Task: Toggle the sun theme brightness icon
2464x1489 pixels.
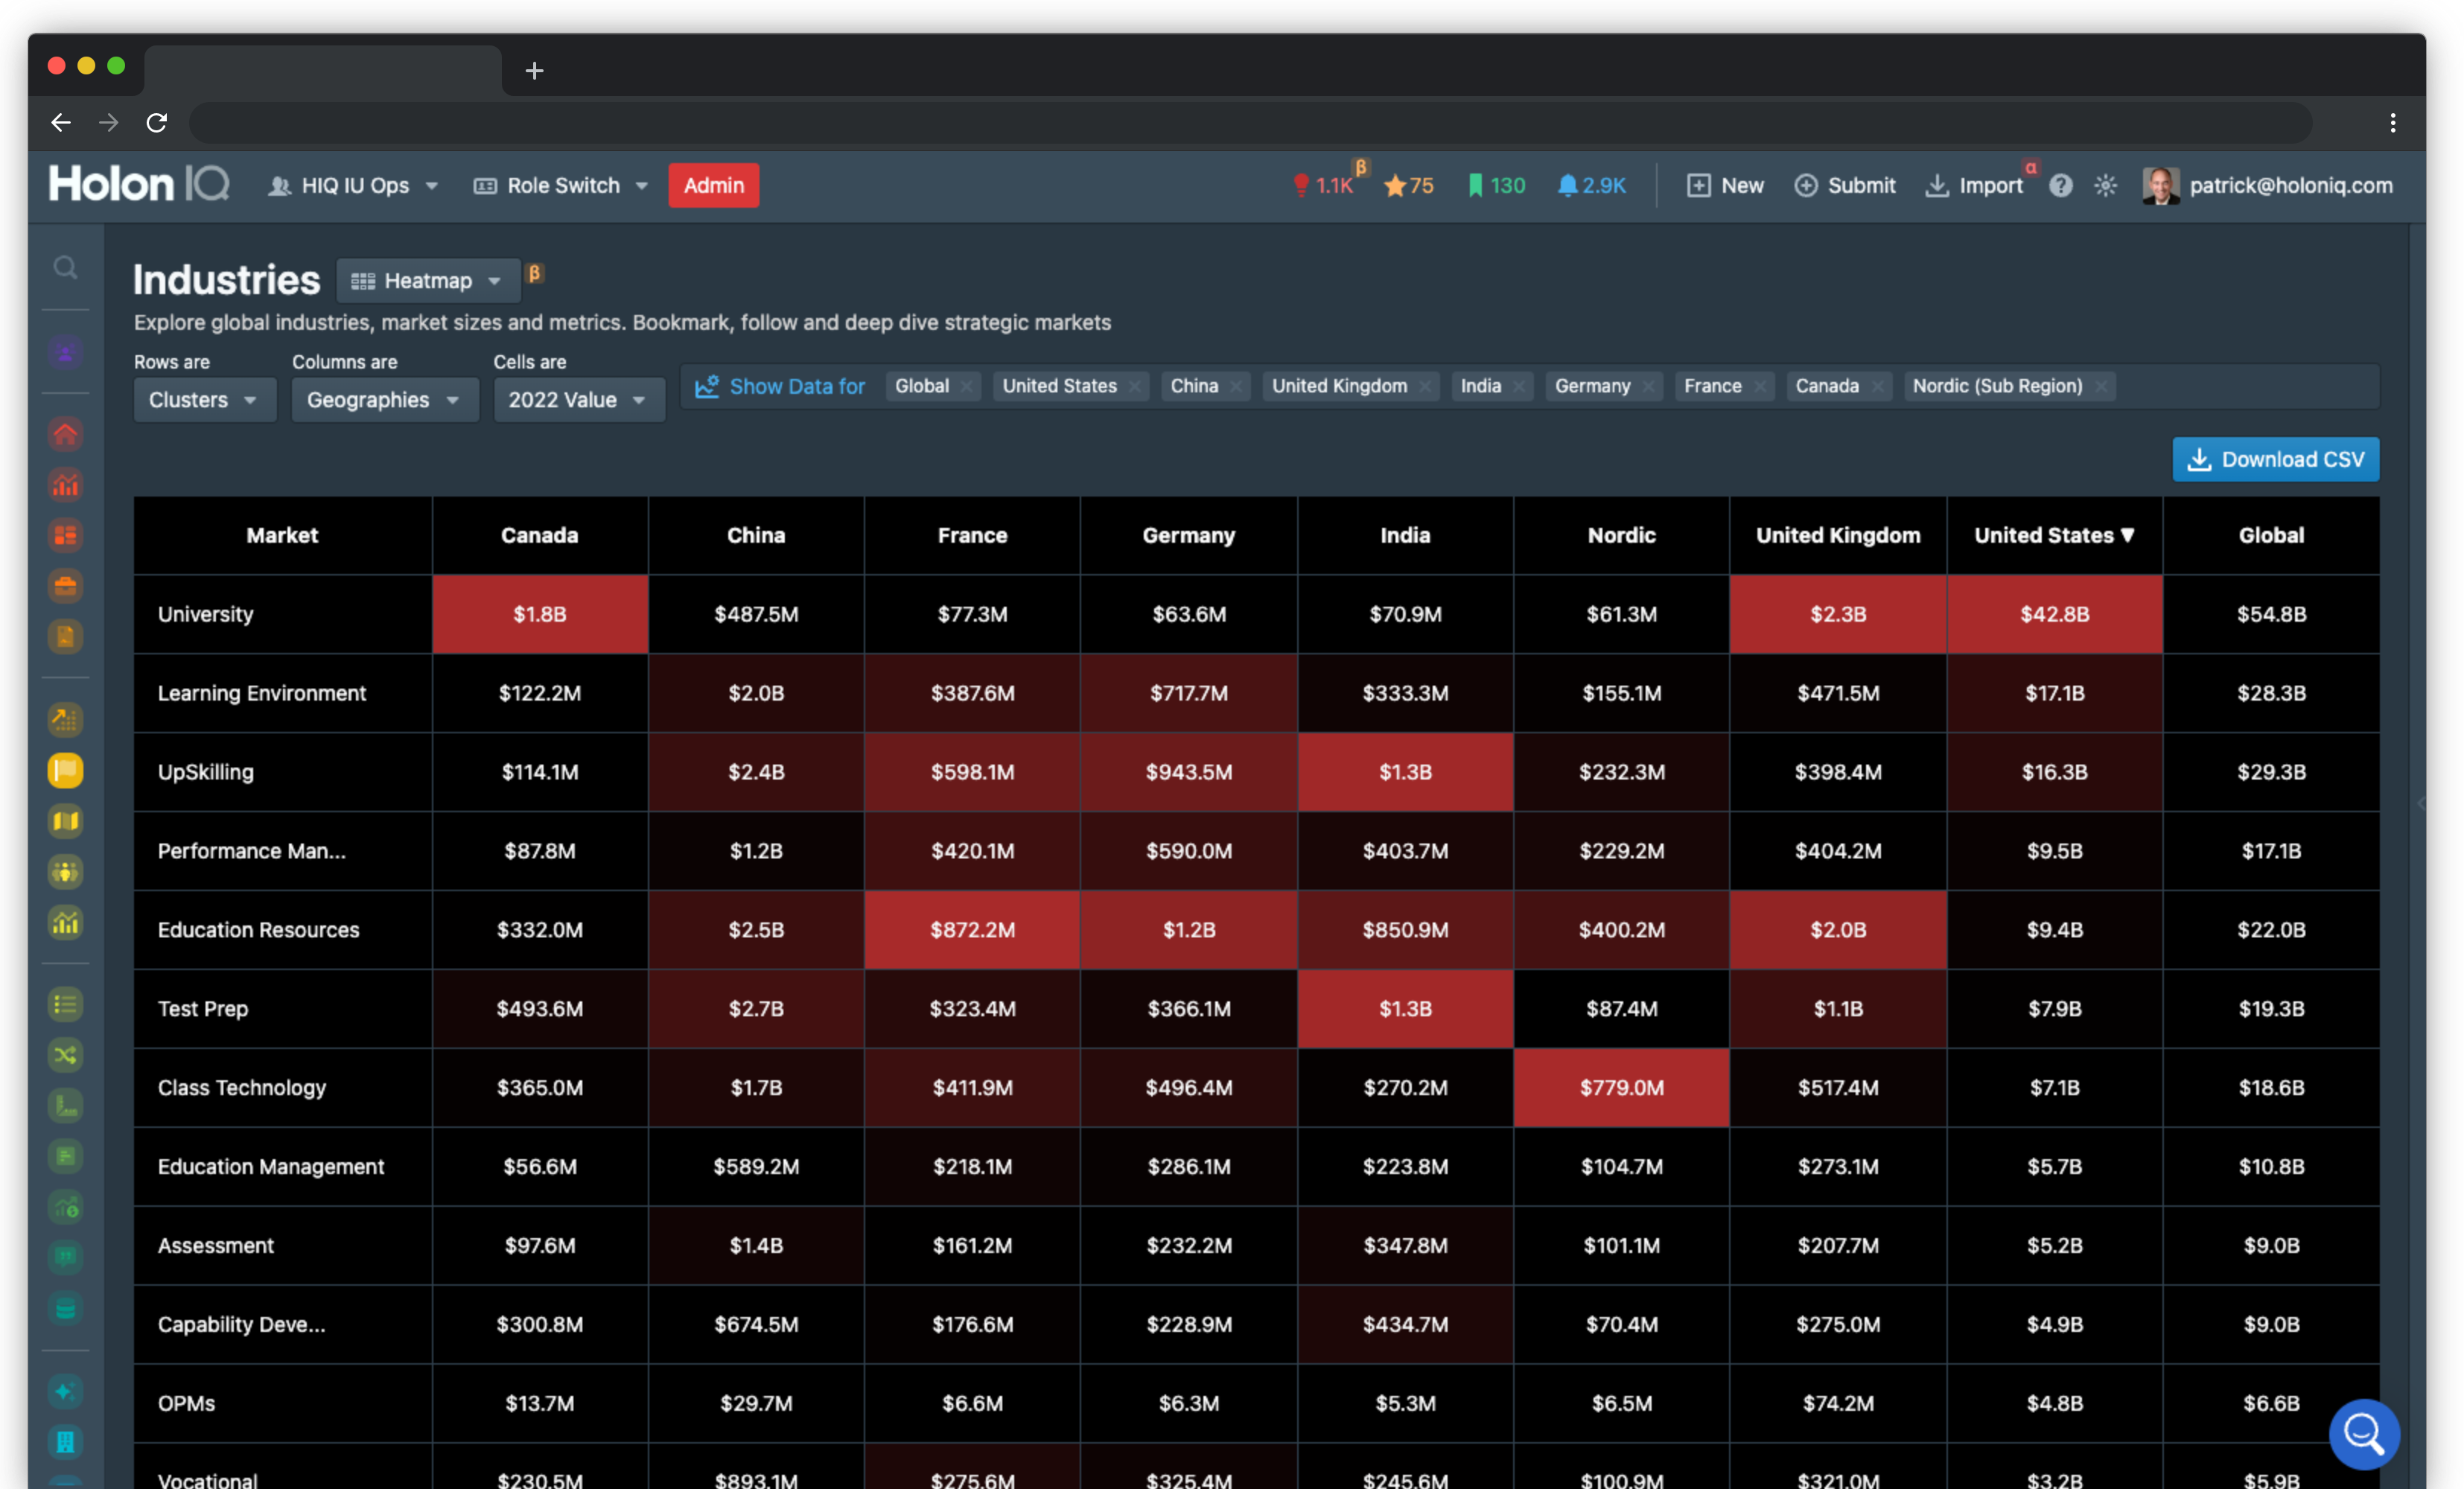Action: pyautogui.click(x=2105, y=186)
